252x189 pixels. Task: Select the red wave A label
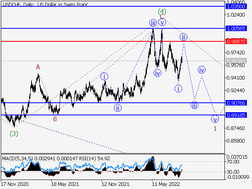point(38,67)
